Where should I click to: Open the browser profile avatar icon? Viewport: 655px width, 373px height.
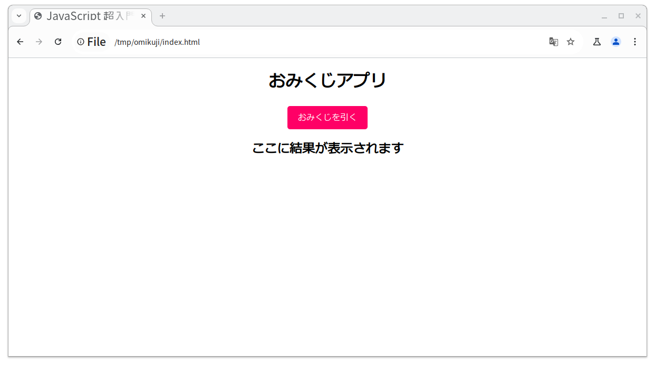[x=616, y=41]
